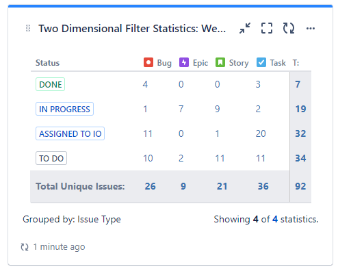
Task: Click the Showing 4 of 4 statistics text
Action: point(266,220)
